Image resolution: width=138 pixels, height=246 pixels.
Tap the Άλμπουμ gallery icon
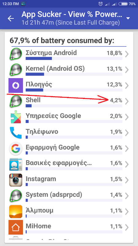click(x=16, y=212)
